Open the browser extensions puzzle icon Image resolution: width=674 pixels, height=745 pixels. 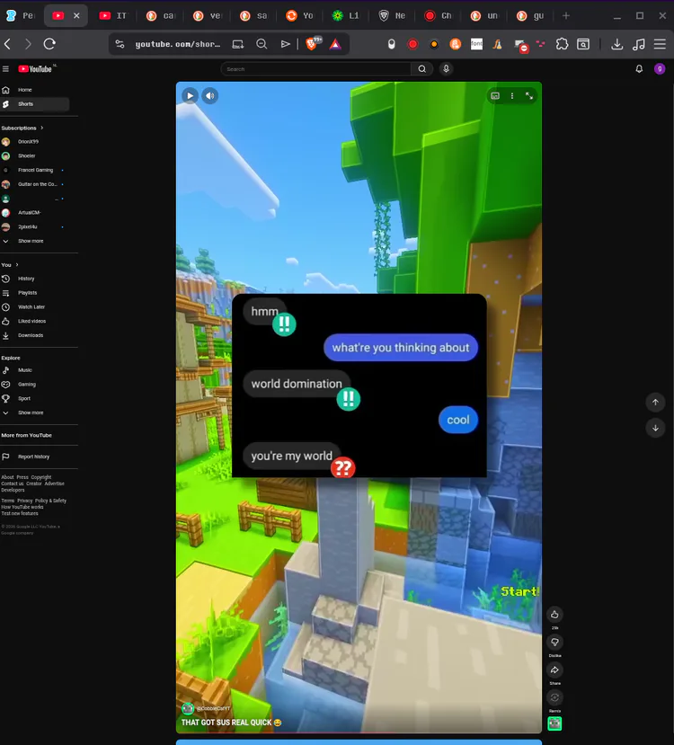[x=562, y=44]
